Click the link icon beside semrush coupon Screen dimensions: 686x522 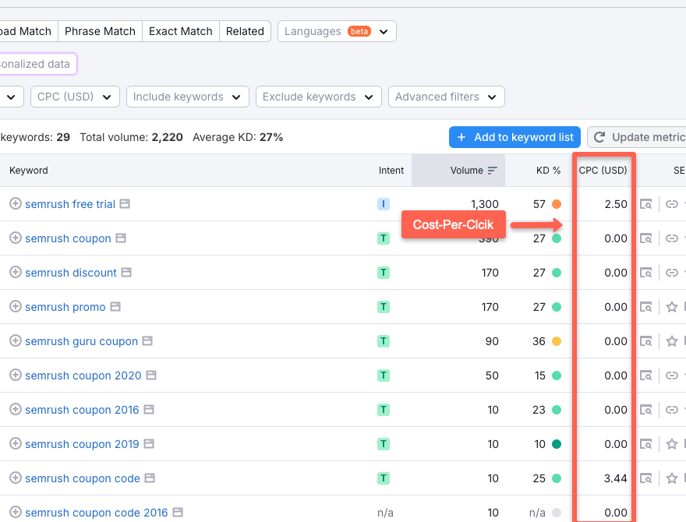tap(671, 238)
